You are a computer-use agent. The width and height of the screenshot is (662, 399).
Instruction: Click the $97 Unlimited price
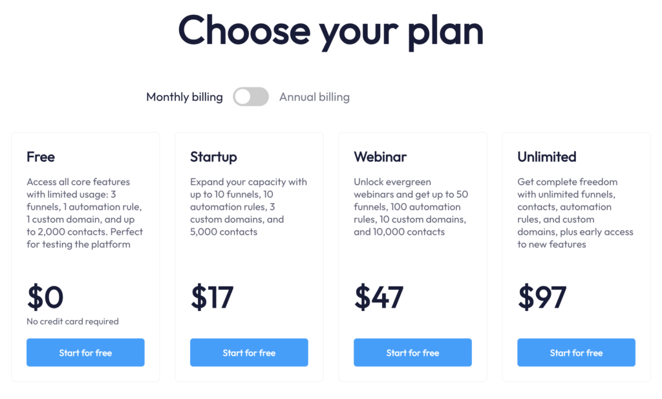point(542,297)
